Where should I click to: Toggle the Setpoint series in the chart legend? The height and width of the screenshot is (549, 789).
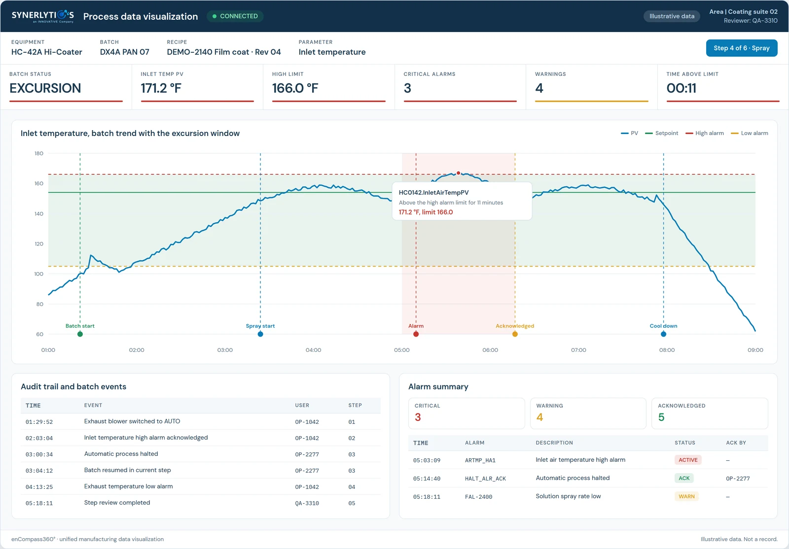click(x=662, y=133)
